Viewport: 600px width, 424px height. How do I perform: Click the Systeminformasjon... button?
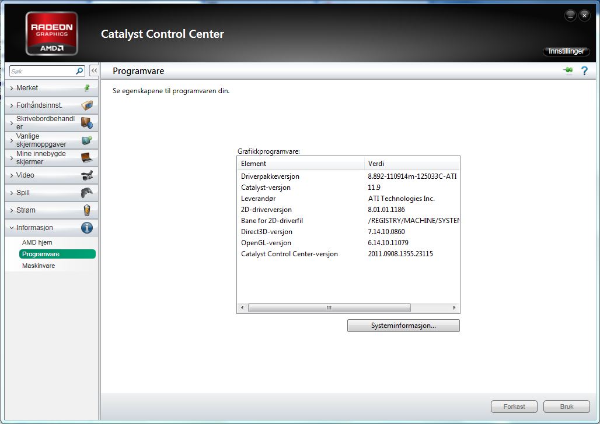point(403,326)
